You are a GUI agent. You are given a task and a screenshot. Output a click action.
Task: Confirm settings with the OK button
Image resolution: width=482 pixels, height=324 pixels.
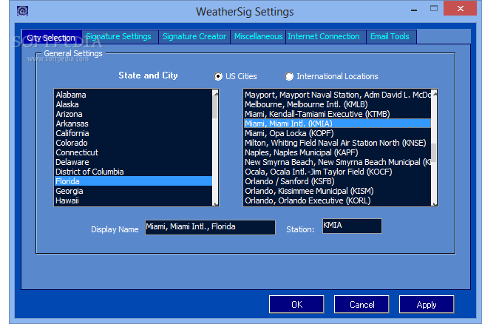point(296,304)
